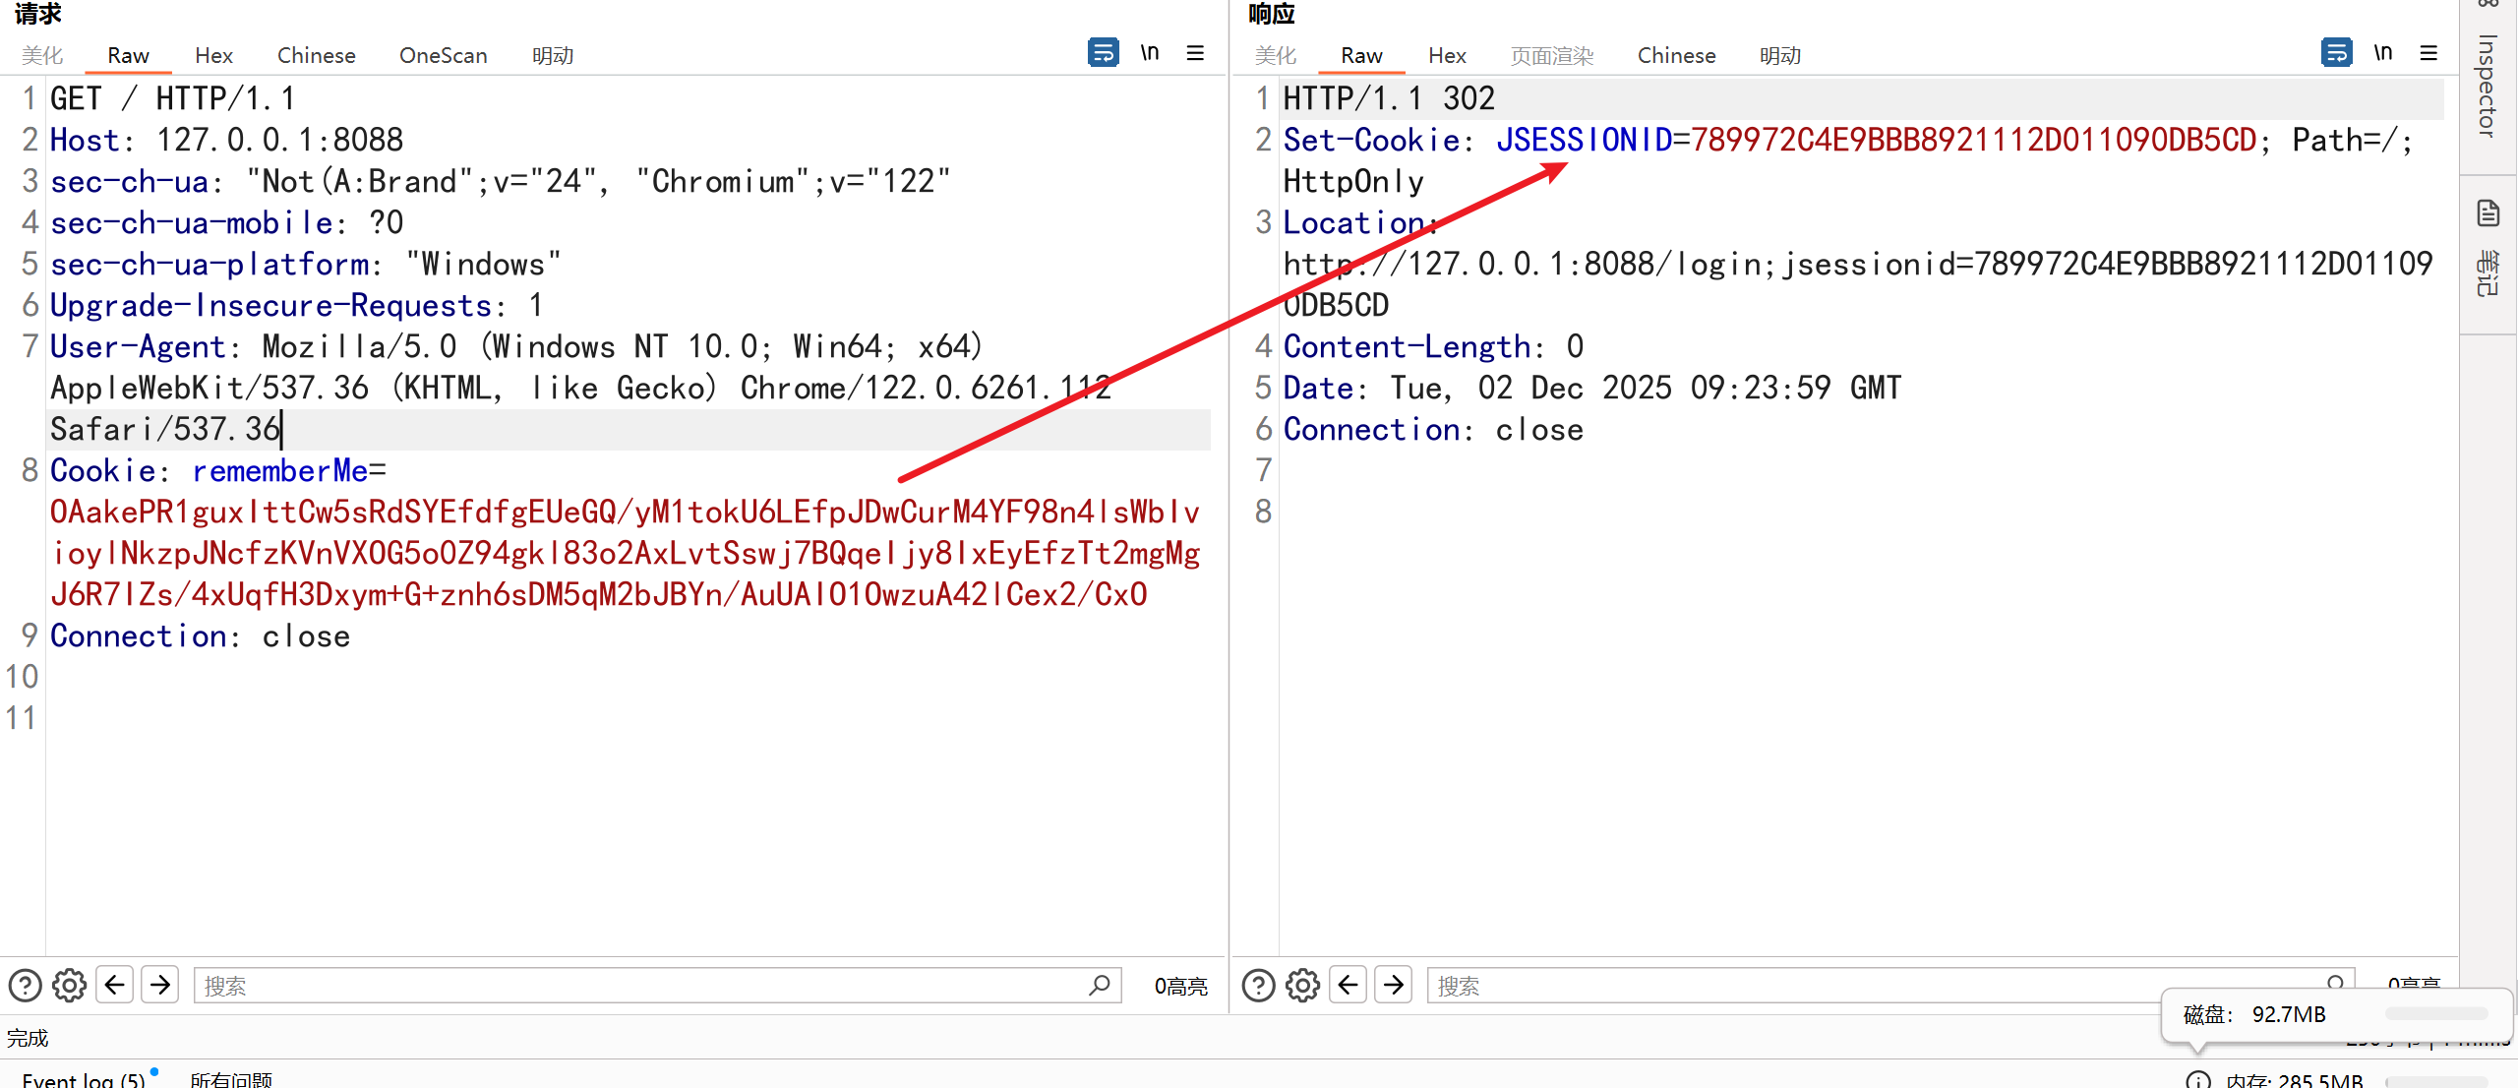Open response search help icon
This screenshot has height=1088, width=2518.
[x=1258, y=985]
